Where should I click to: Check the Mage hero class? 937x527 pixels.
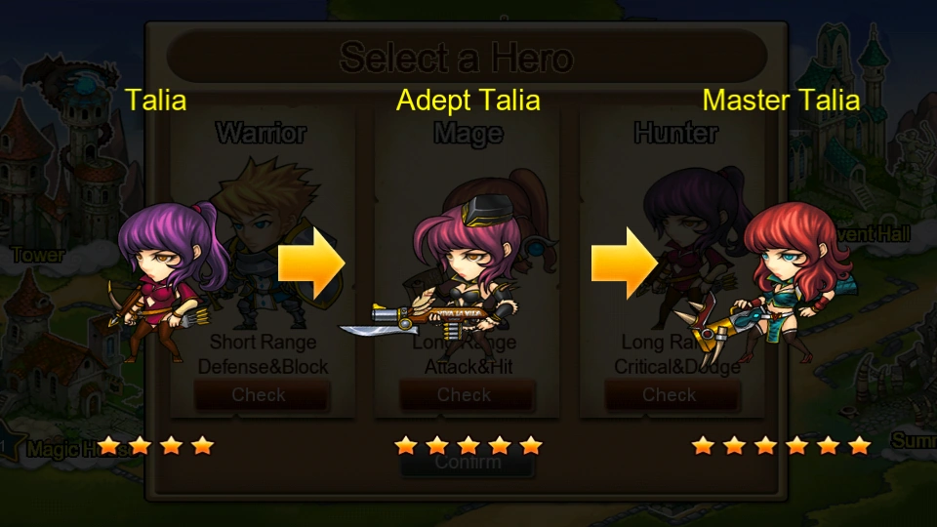pyautogui.click(x=467, y=395)
